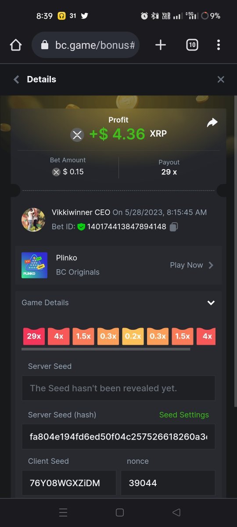Open the tab switcher showing 10 tabs
Image resolution: width=237 pixels, height=527 pixels.
coord(192,45)
